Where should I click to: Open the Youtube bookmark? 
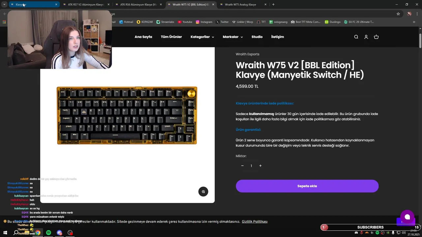coord(185,22)
